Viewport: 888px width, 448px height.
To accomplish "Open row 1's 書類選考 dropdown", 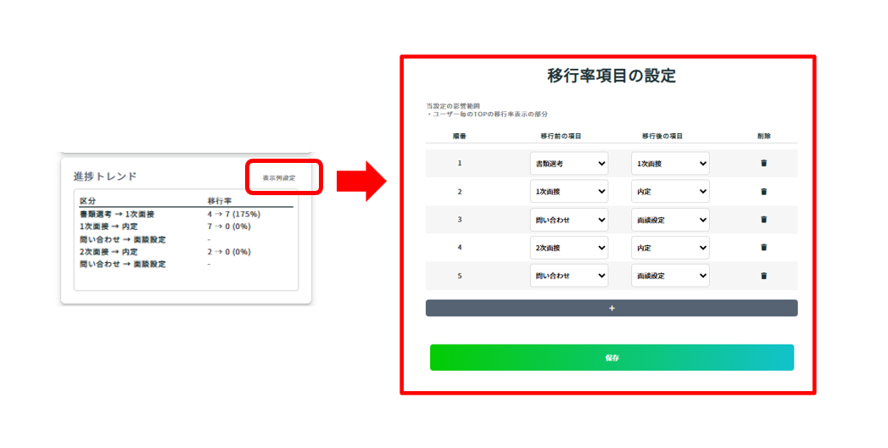I will pos(569,164).
